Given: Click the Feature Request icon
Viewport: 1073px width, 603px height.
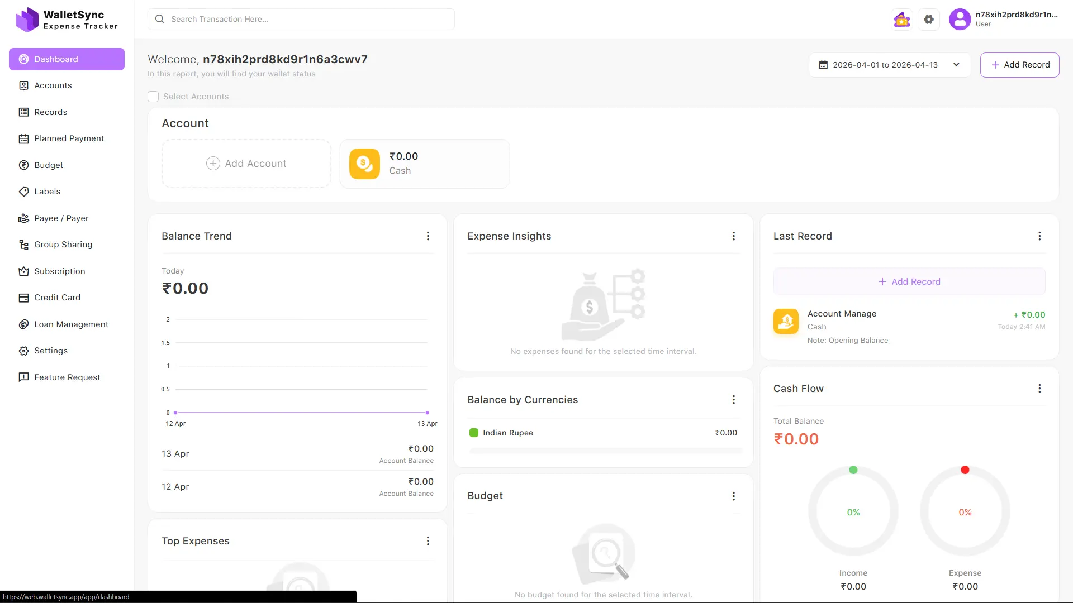Looking at the screenshot, I should coord(23,377).
